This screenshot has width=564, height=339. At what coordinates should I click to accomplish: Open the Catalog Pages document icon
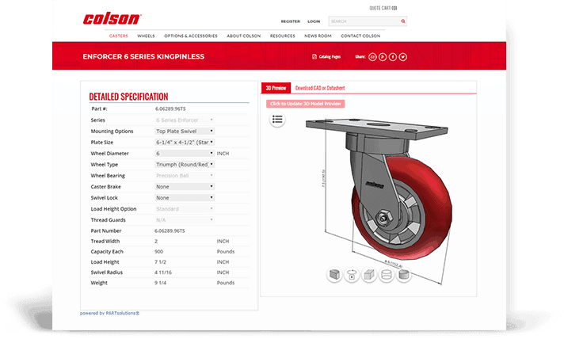pyautogui.click(x=314, y=57)
